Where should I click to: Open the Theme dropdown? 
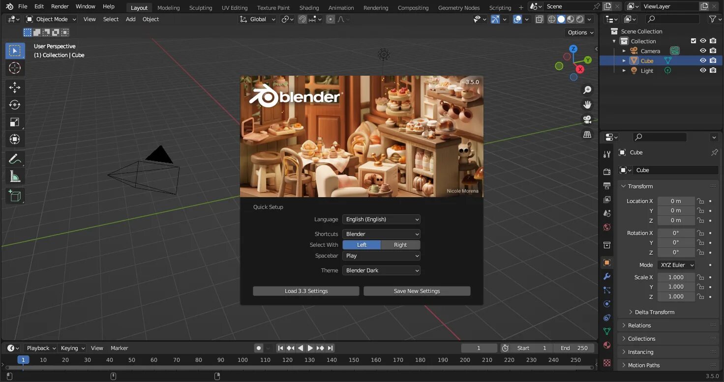tap(381, 270)
